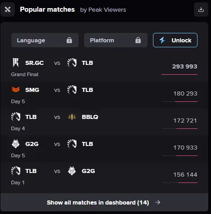Select the Grand Final match row

point(104,68)
